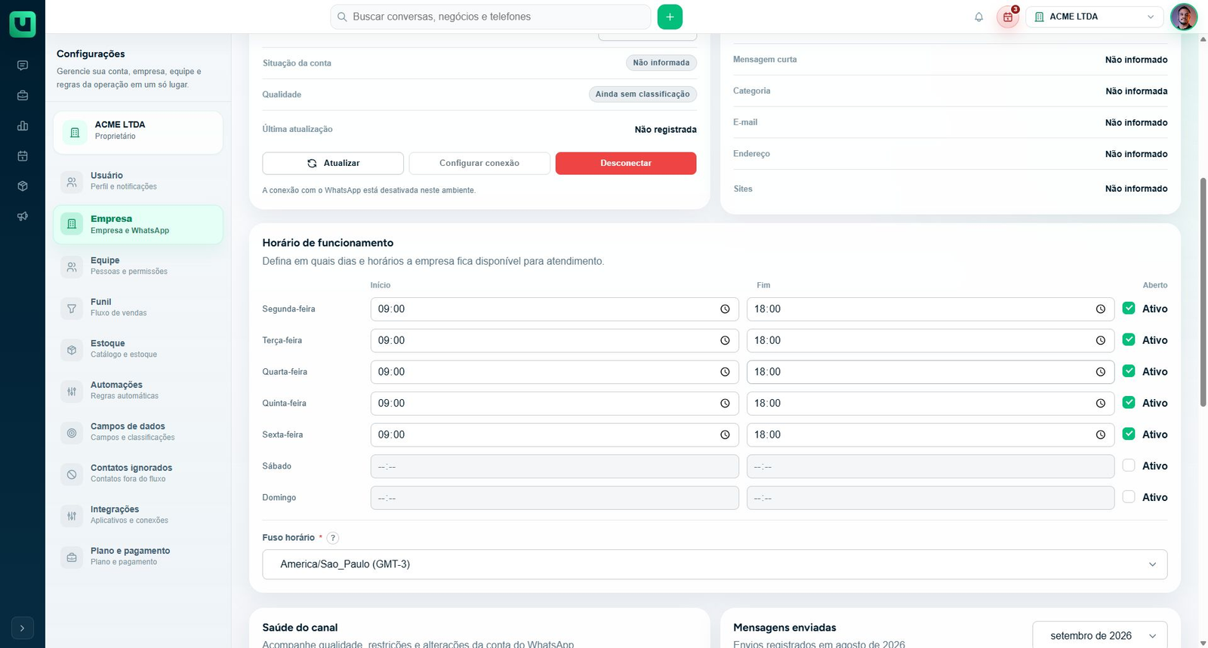Screen dimensions: 1208x648
Task: Open the bar chart reports icon
Action: (23, 126)
